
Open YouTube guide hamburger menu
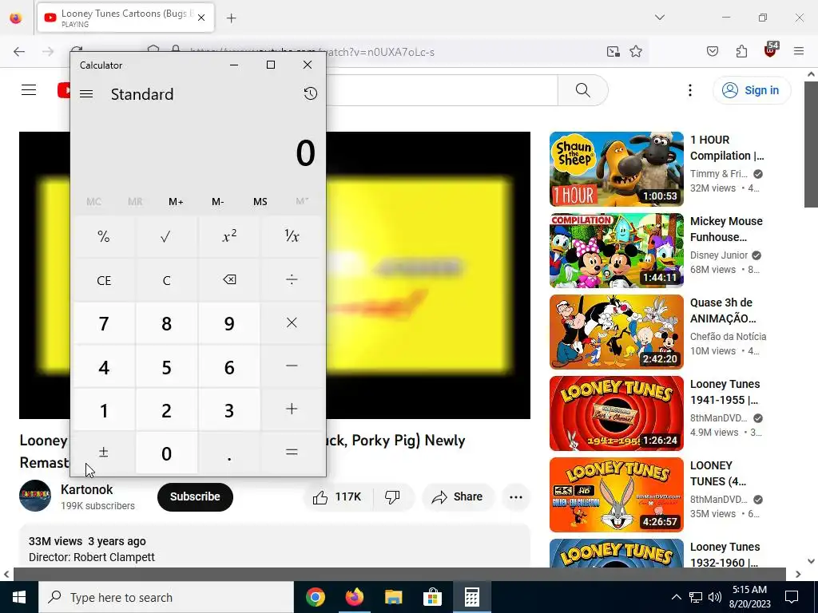(x=29, y=90)
